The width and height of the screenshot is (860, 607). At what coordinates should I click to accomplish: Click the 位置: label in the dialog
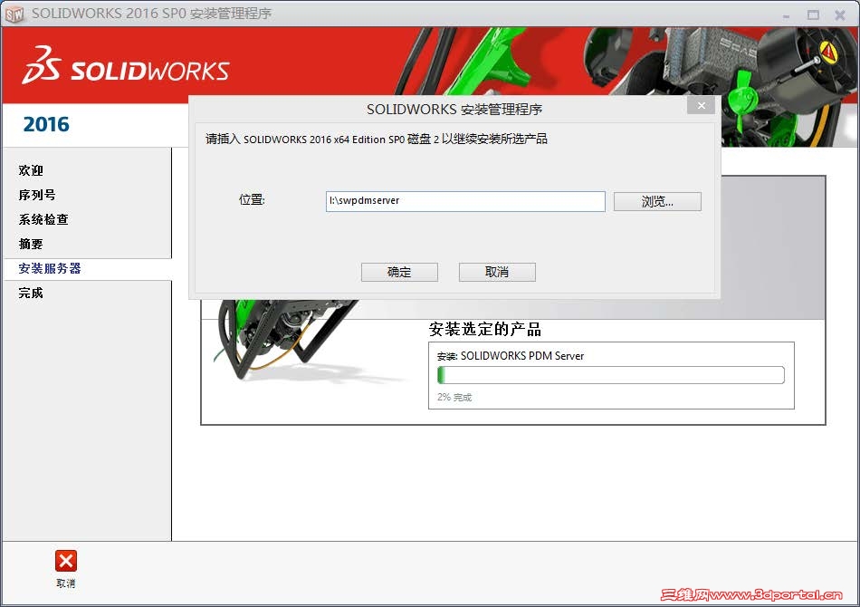(x=252, y=200)
